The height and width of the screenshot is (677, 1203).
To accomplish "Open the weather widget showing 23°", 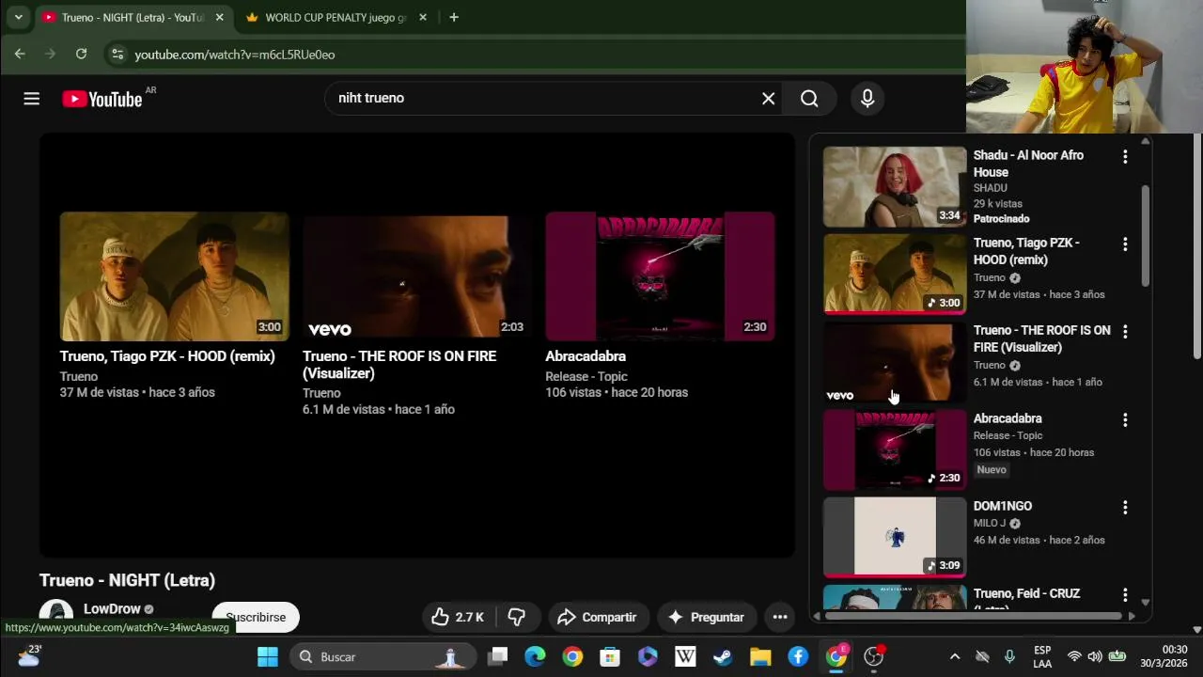I will 29,655.
